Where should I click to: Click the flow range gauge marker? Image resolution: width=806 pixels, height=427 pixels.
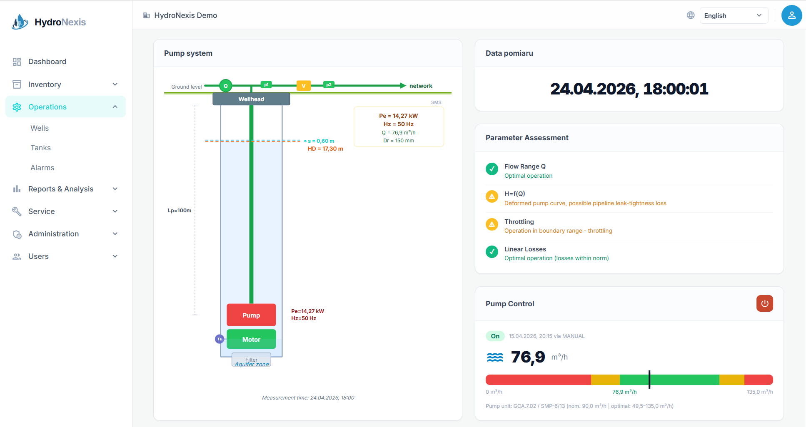coord(649,380)
